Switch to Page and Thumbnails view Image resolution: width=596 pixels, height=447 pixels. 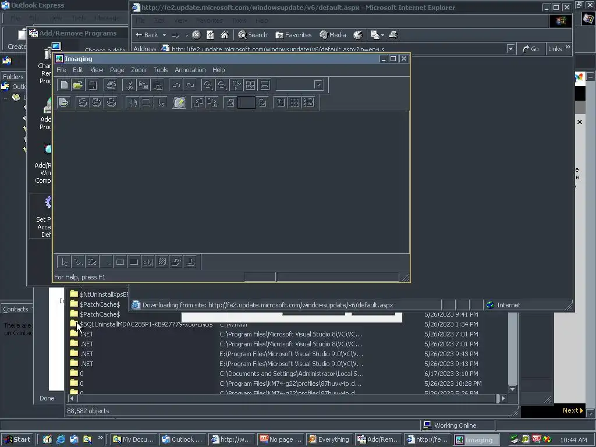(x=309, y=102)
